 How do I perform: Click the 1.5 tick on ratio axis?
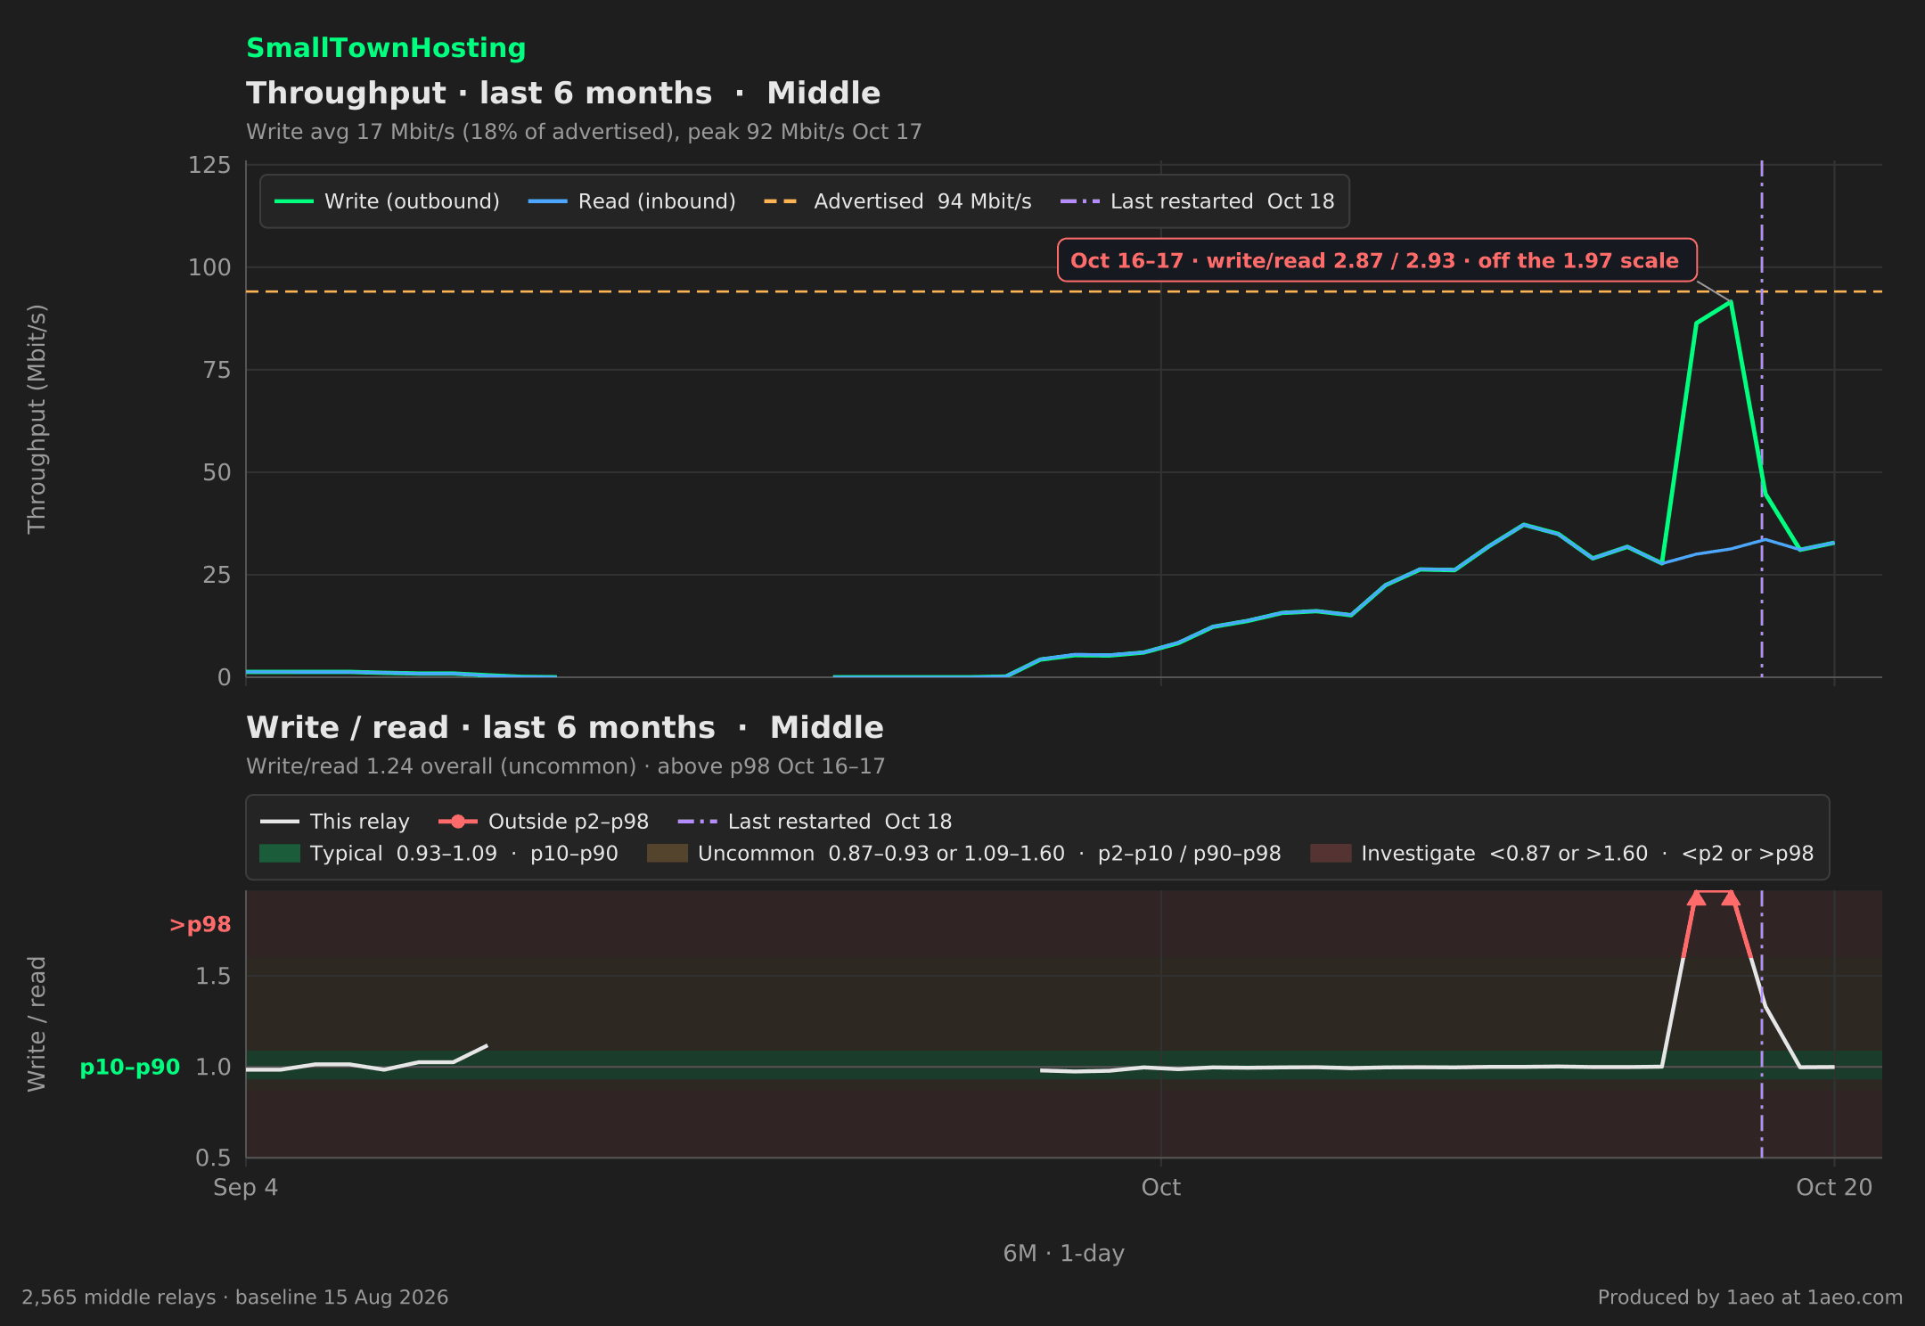pos(213,977)
